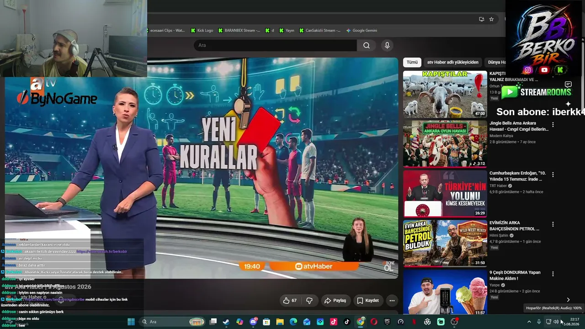585x329 pixels.
Task: Open the ice cream machine video thumbnail
Action: (x=445, y=292)
